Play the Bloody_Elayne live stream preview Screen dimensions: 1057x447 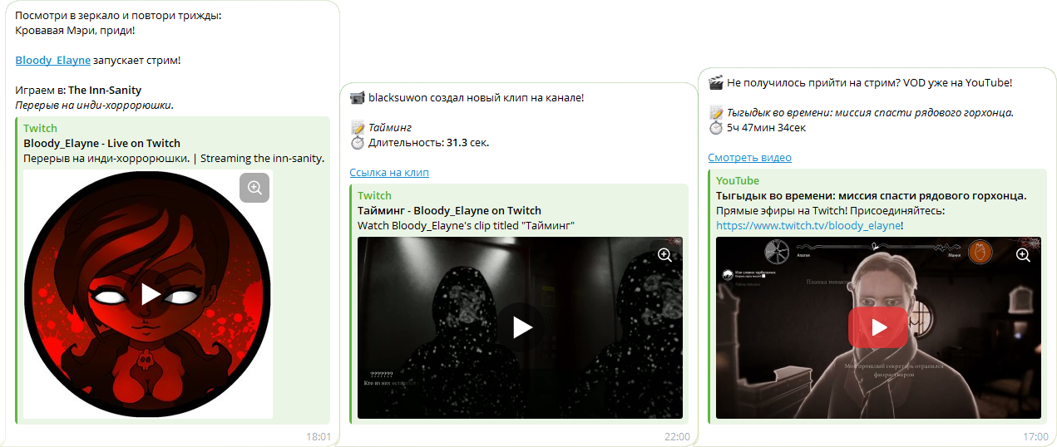(x=151, y=294)
